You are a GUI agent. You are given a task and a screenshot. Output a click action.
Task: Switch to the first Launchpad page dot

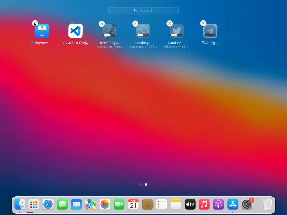point(140,184)
